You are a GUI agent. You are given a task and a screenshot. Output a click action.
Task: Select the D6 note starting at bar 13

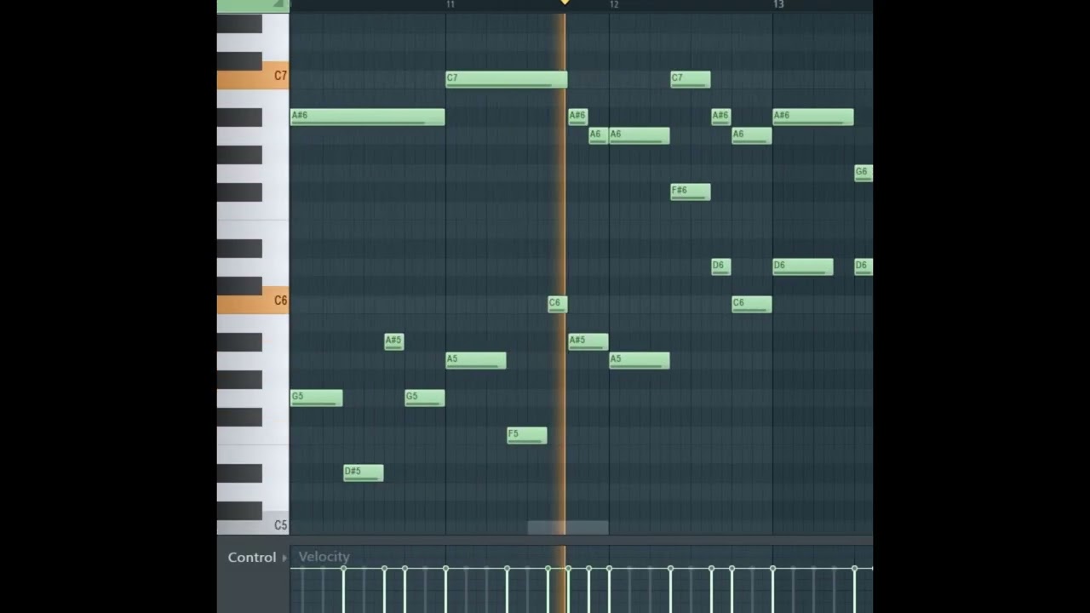point(803,266)
